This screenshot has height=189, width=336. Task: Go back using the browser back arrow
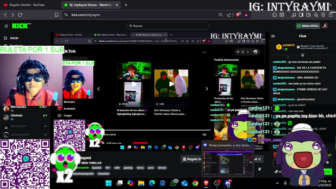point(6,15)
